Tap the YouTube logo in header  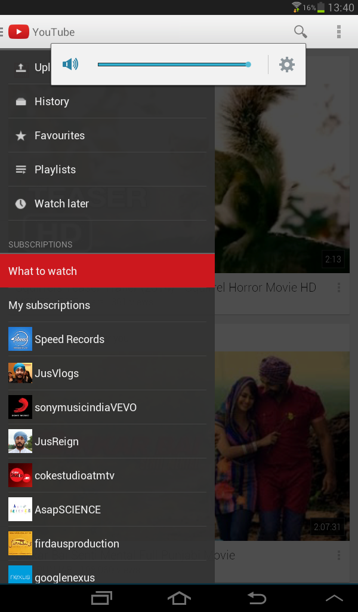(x=18, y=32)
